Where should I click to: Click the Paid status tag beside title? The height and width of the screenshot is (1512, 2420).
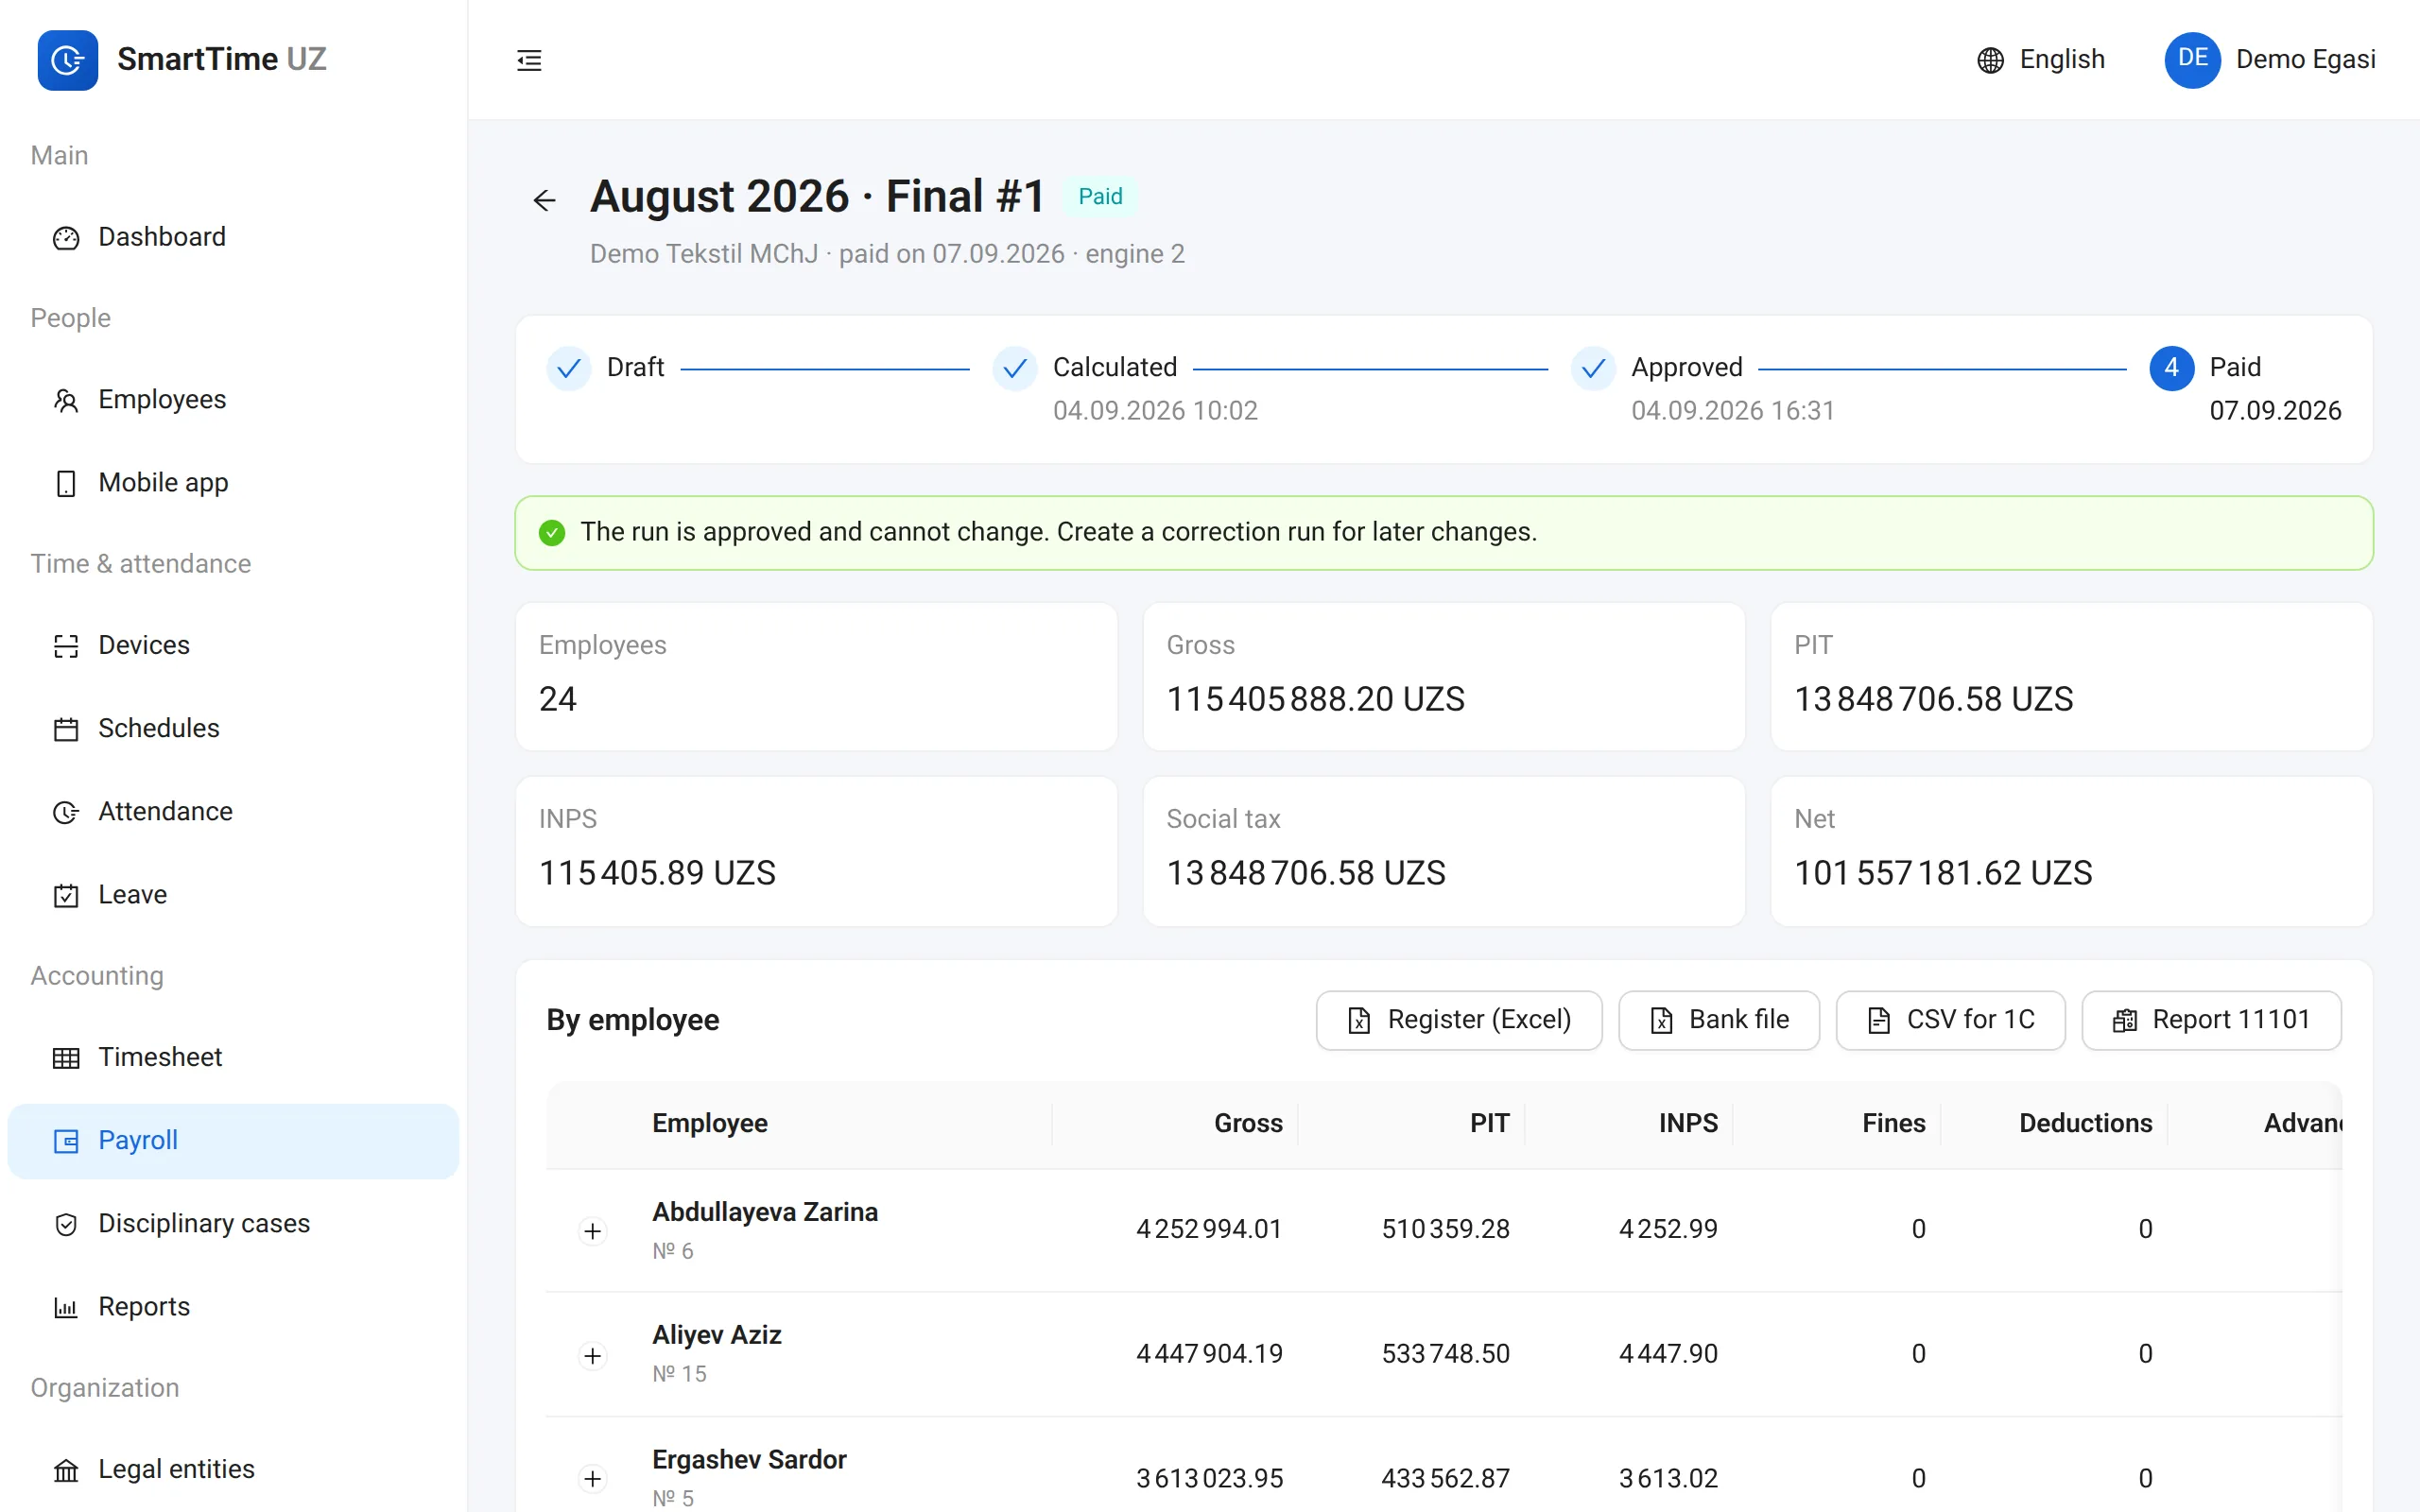click(x=1100, y=196)
